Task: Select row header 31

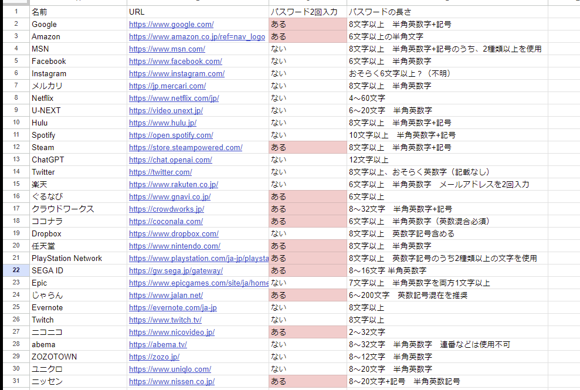Action: click(16, 381)
